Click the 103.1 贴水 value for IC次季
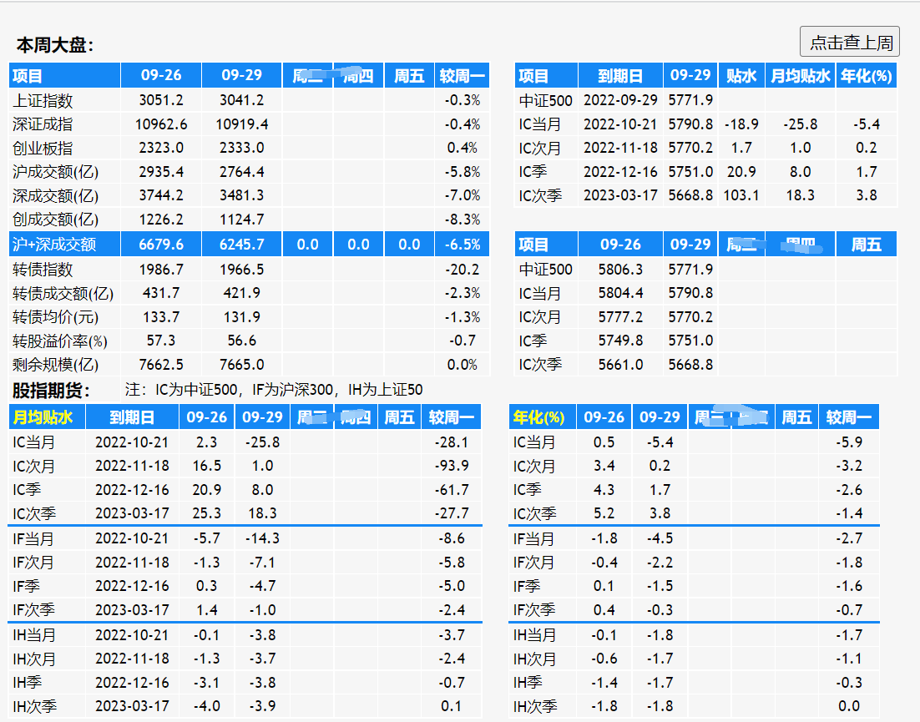The image size is (920, 722). tap(741, 195)
